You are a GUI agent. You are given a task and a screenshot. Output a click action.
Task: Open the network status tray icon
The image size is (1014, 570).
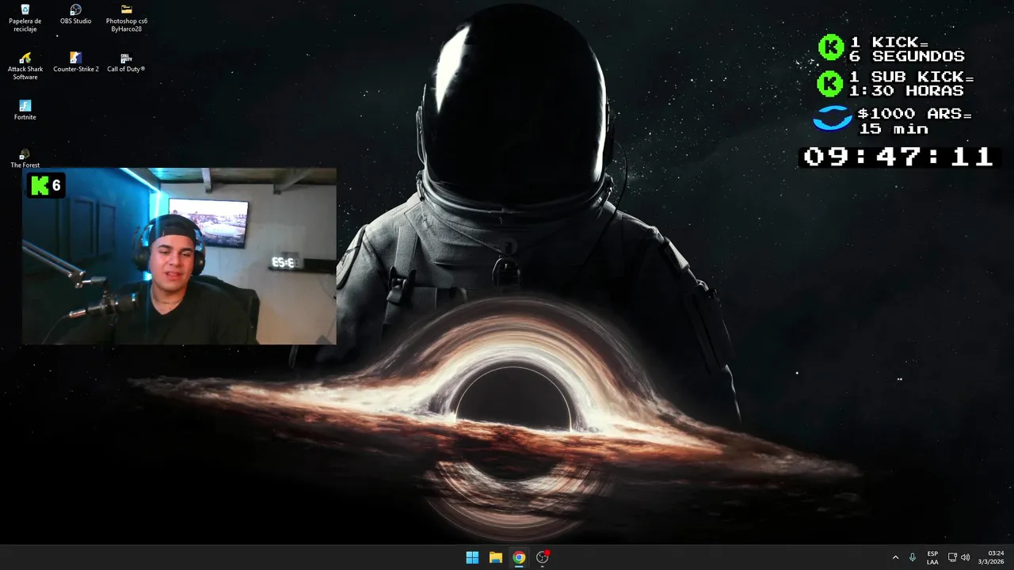[952, 557]
